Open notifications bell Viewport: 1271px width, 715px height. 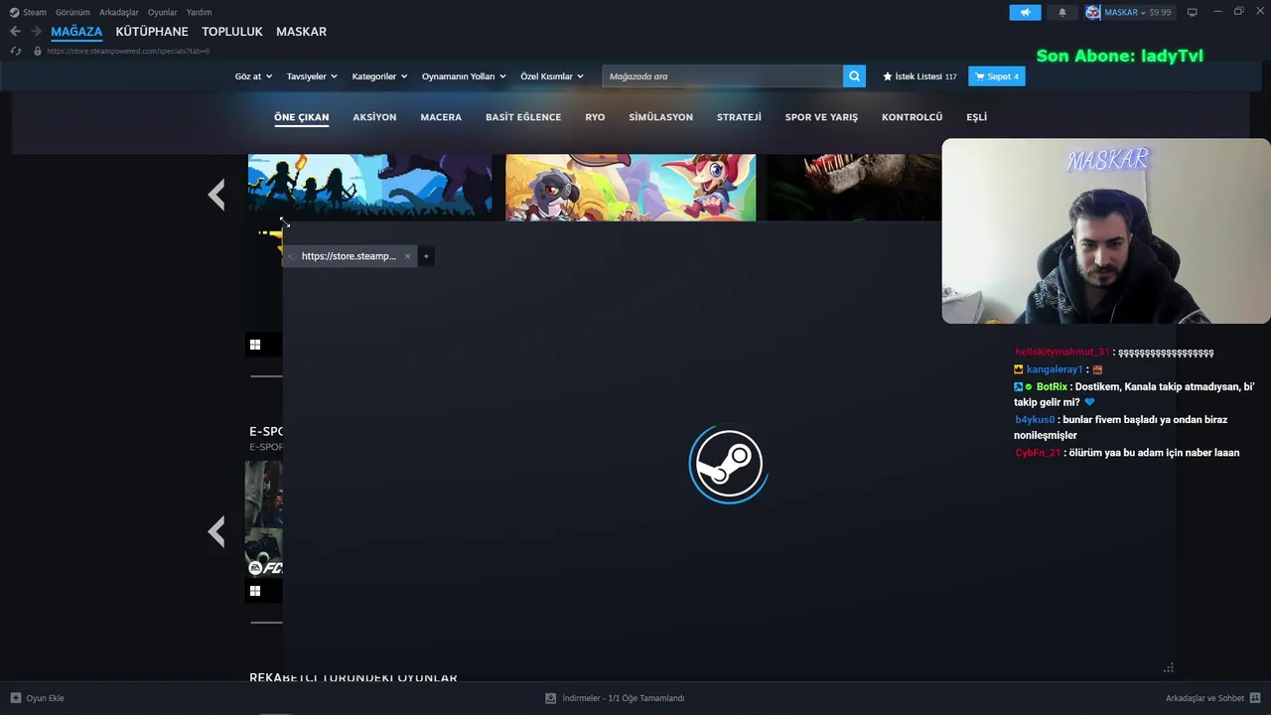coord(1062,12)
